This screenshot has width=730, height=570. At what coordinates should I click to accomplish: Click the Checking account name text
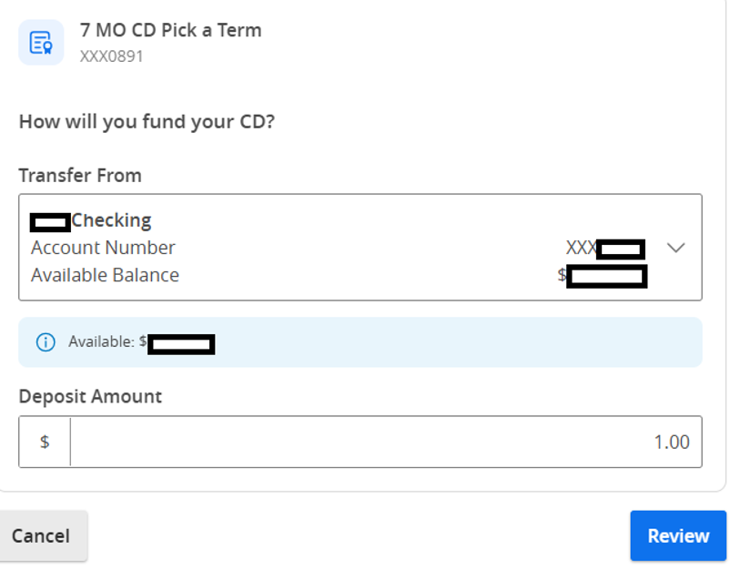pos(111,220)
